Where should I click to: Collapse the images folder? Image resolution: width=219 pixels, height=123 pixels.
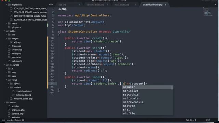tap(6, 39)
